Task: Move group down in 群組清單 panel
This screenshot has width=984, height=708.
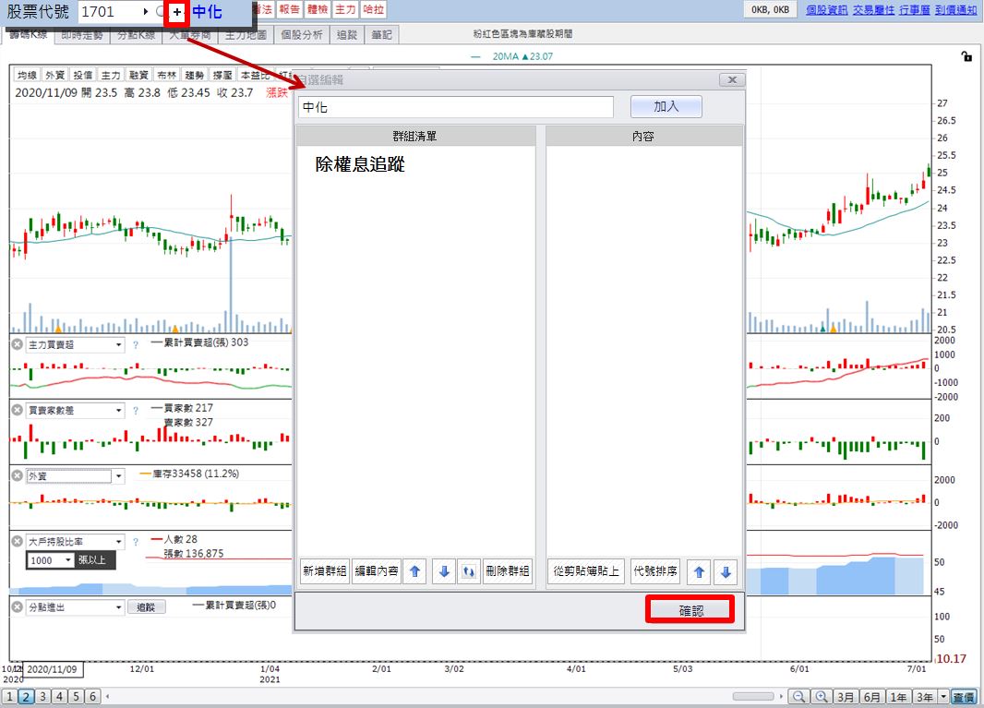Action: click(x=444, y=571)
